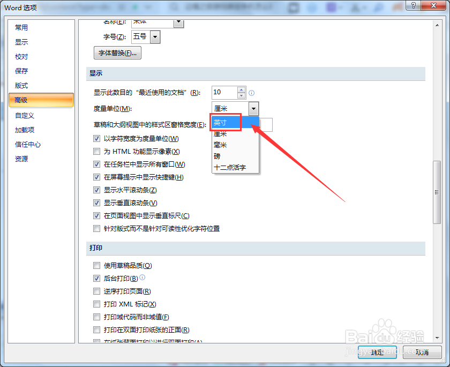Uncheck 以字符宽度为度量单位

[x=97, y=139]
